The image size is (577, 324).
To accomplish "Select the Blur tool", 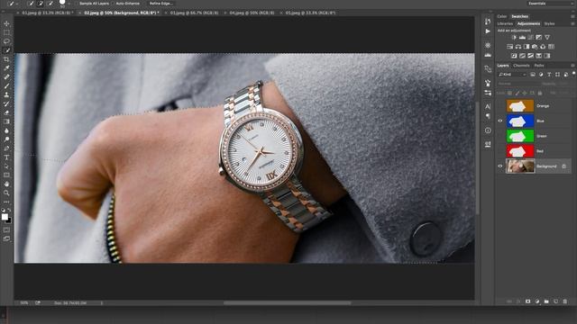I will point(6,130).
